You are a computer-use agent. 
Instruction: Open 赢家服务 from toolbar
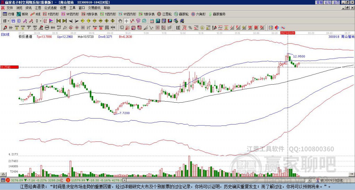click(217, 14)
